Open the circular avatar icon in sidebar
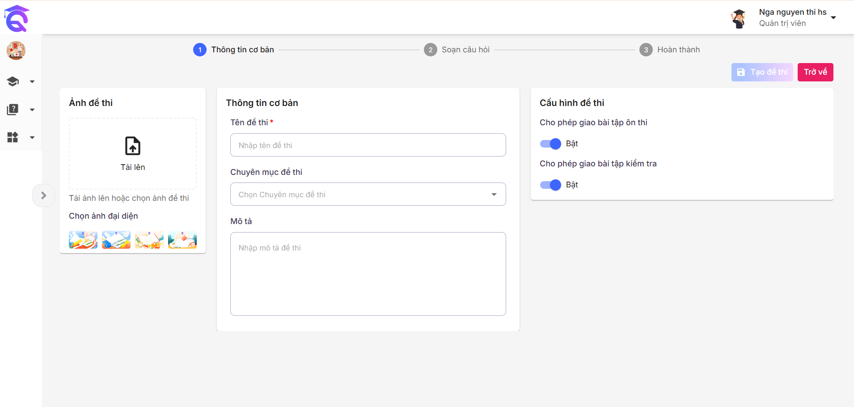This screenshot has width=854, height=407. [16, 51]
